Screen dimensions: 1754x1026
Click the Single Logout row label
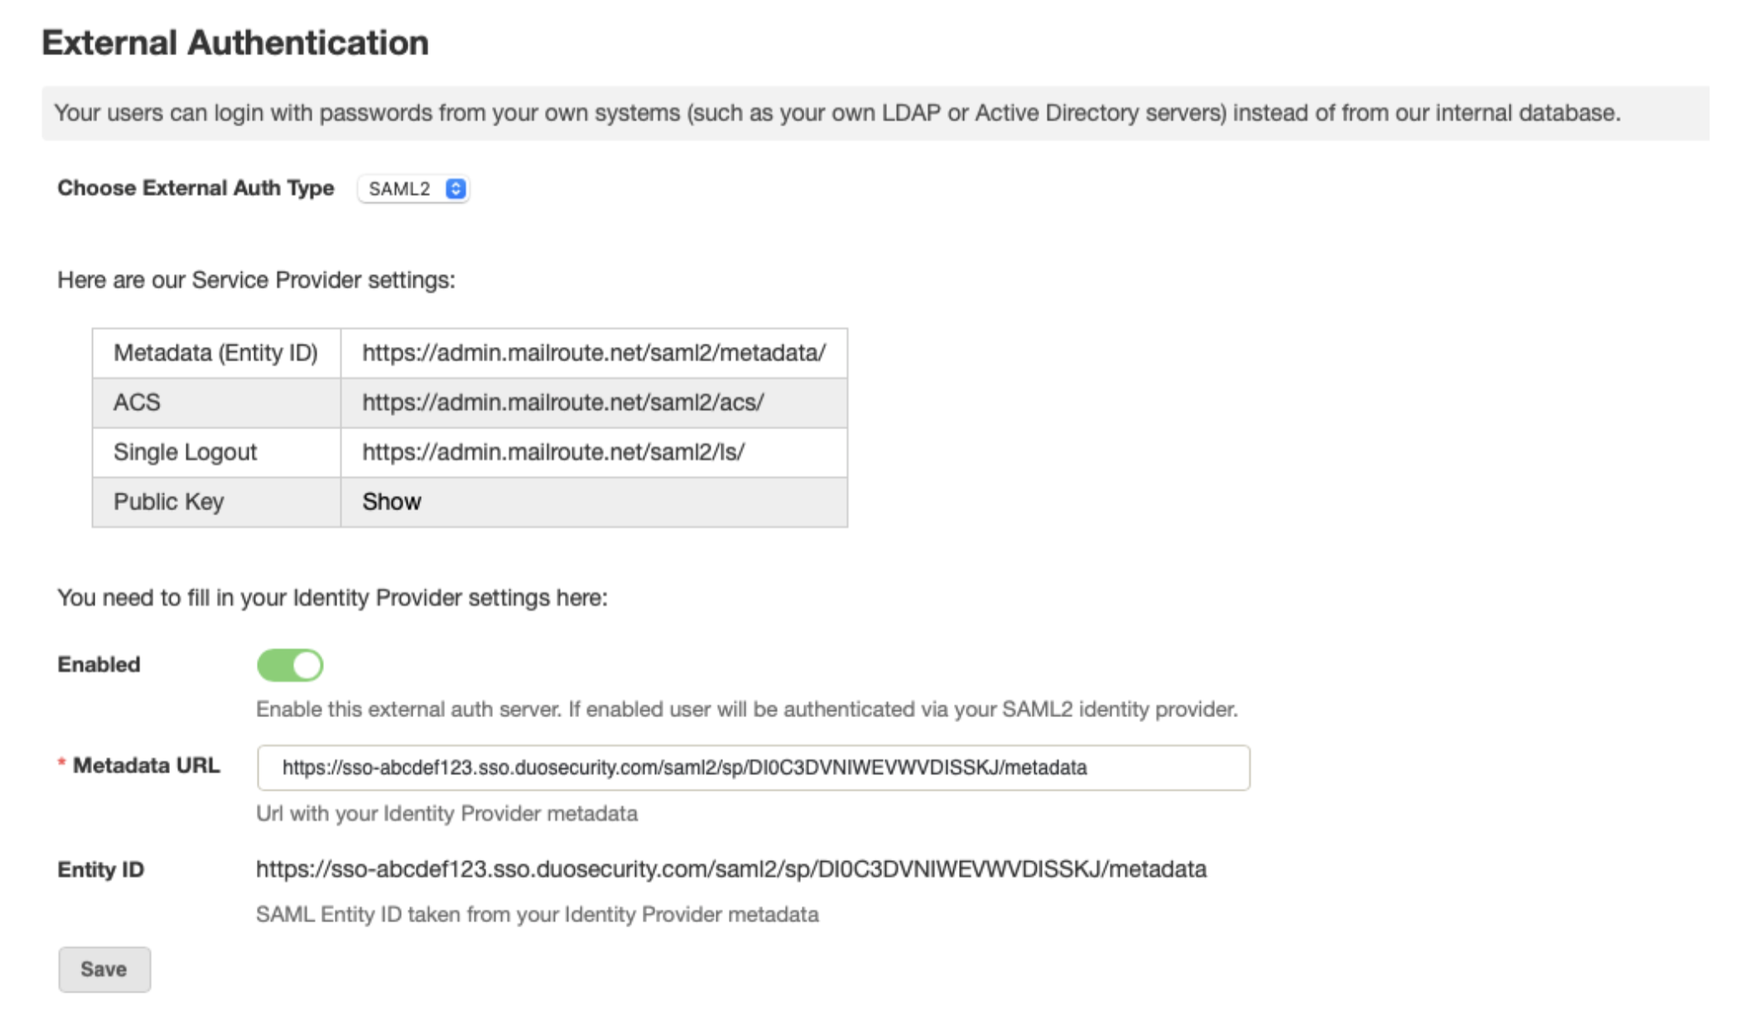point(185,452)
